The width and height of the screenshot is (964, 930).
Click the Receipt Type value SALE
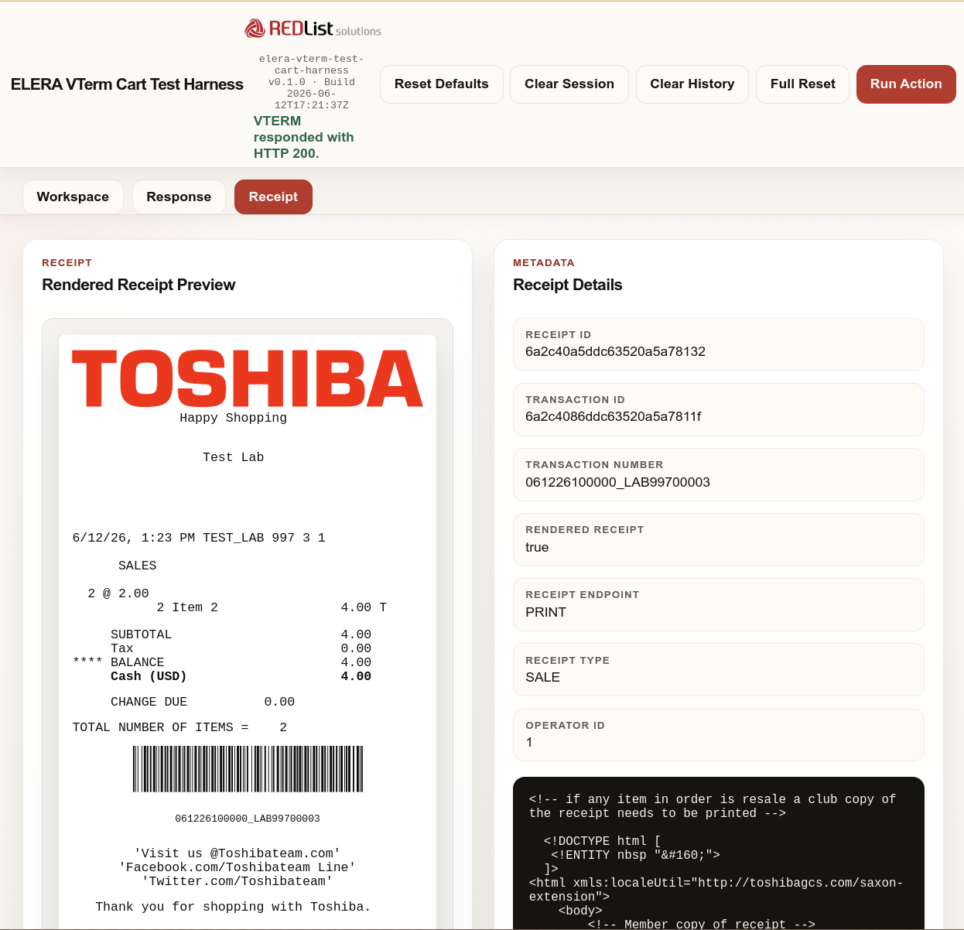coord(542,677)
